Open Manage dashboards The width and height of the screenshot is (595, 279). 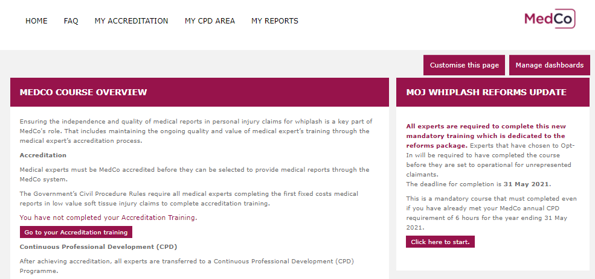(550, 65)
